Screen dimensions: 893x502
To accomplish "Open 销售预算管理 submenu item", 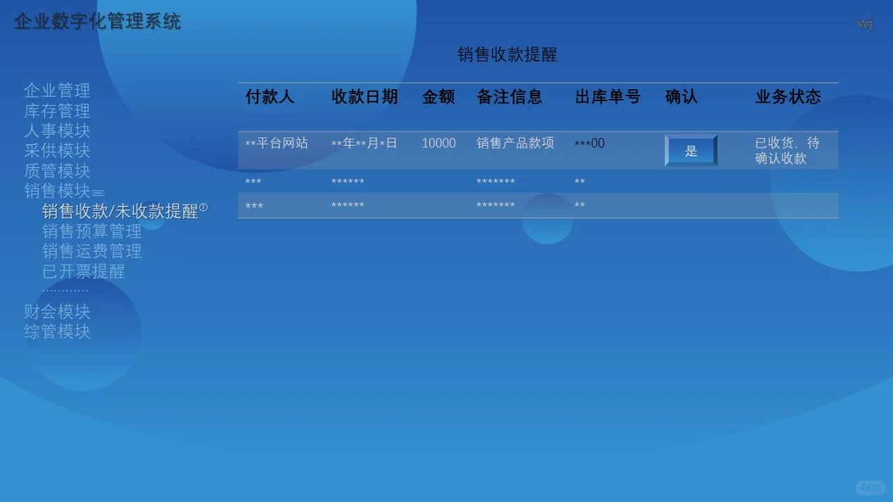I will (x=92, y=231).
